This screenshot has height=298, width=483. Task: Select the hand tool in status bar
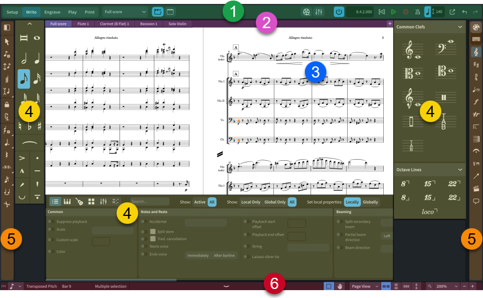pyautogui.click(x=340, y=286)
